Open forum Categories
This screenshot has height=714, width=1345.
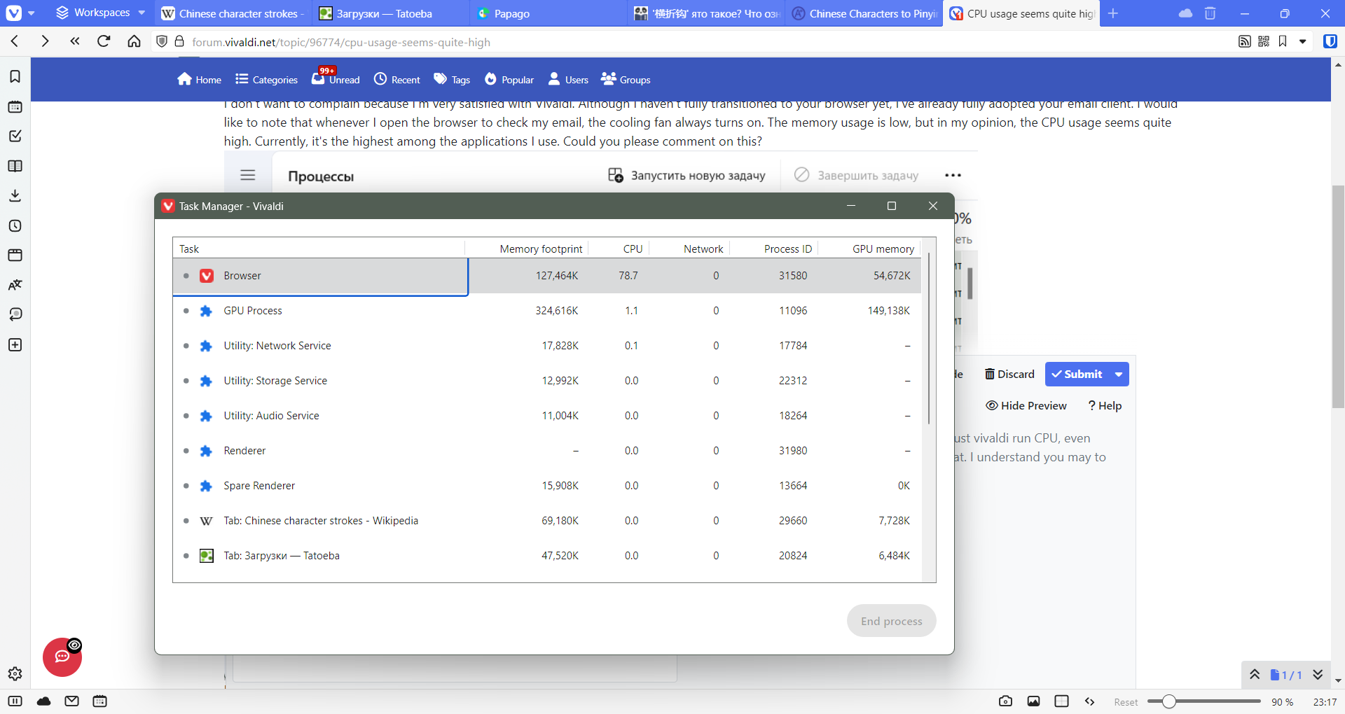click(266, 79)
